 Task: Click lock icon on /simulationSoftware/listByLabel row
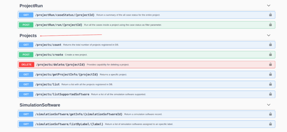[270, 124]
